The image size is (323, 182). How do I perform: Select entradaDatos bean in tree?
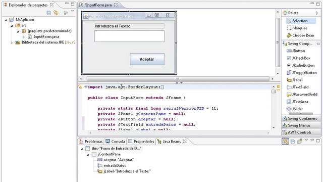112,165
